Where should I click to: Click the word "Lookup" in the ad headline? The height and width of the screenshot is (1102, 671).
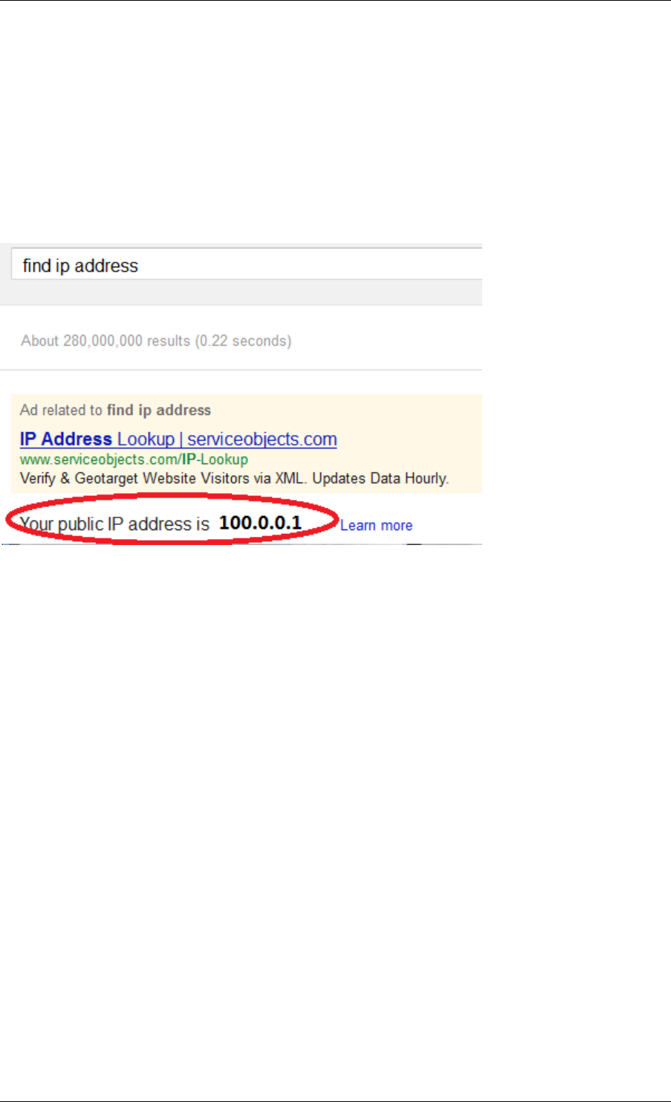146,439
